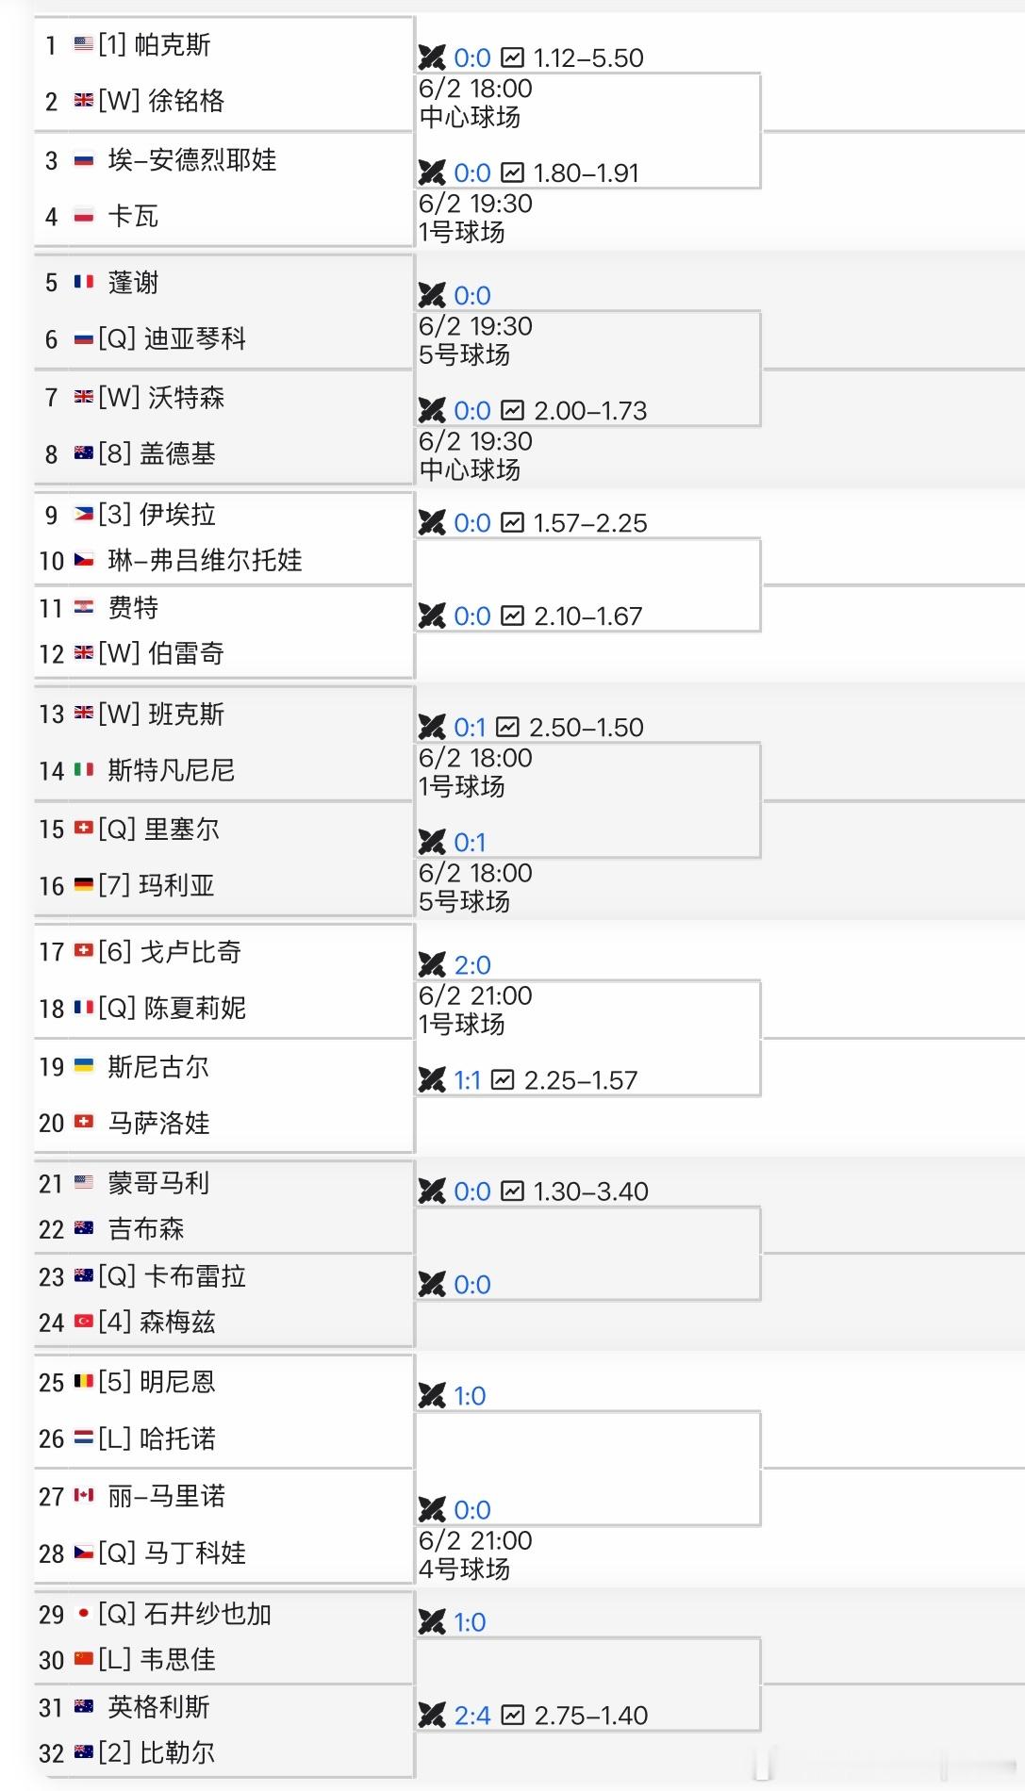Open the 0:1 score for 班克斯 match
This screenshot has height=1791, width=1025.
point(470,727)
